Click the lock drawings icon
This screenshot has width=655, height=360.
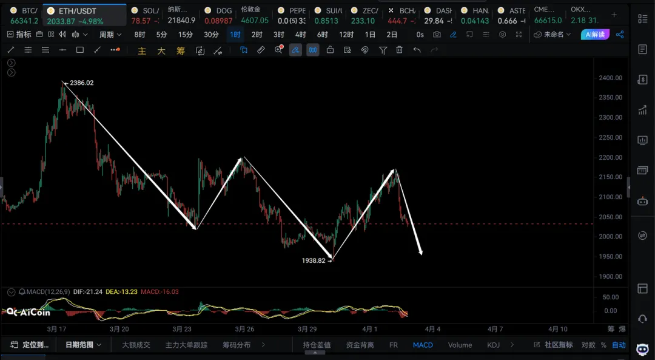tap(330, 50)
